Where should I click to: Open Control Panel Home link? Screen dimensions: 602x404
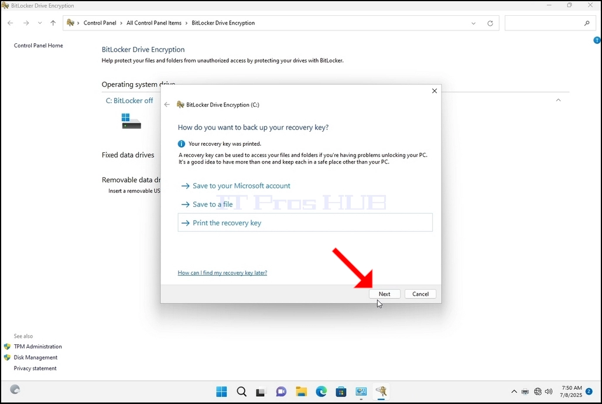pos(39,45)
